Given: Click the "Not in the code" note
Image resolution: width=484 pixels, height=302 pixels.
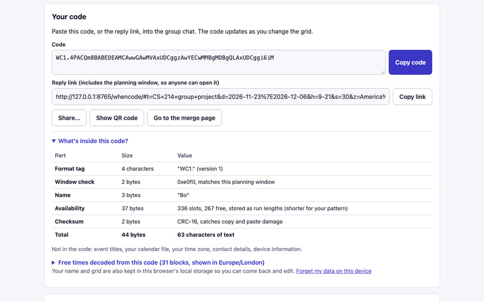Looking at the screenshot, I should pos(177,249).
